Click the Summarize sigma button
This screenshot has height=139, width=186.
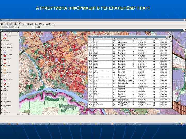coord(41,24)
